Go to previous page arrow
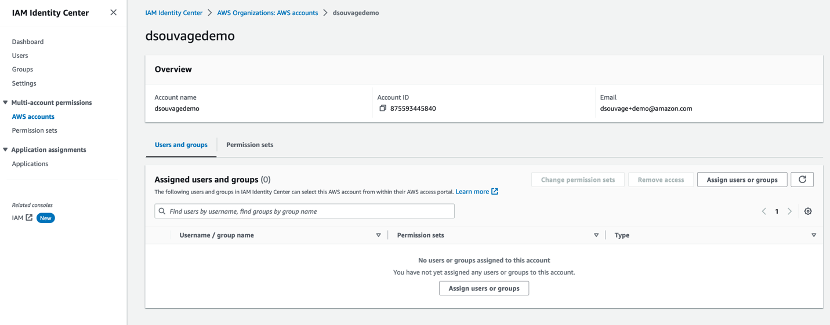The height and width of the screenshot is (325, 830). [764, 211]
